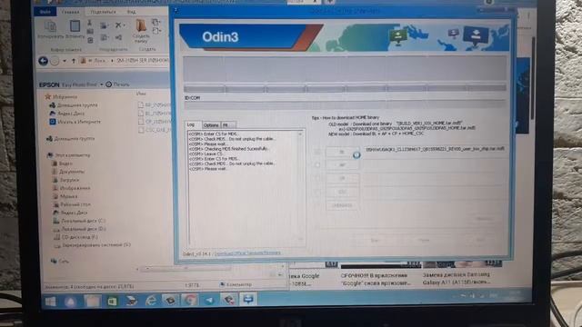Viewport: 582px width, 327px height.
Task: Select Локальный диск (D:) in sidebar
Action: click(x=79, y=229)
